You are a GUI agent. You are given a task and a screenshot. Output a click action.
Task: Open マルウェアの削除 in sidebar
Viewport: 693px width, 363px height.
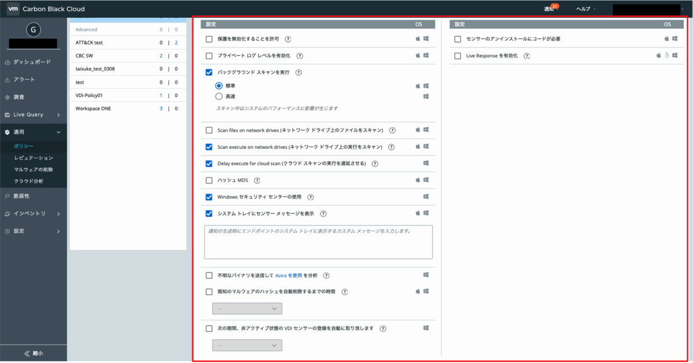click(33, 169)
